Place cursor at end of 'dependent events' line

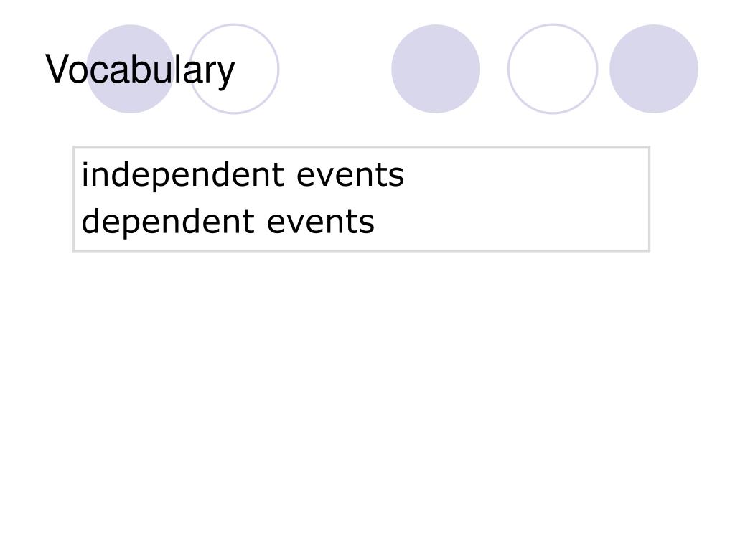375,223
